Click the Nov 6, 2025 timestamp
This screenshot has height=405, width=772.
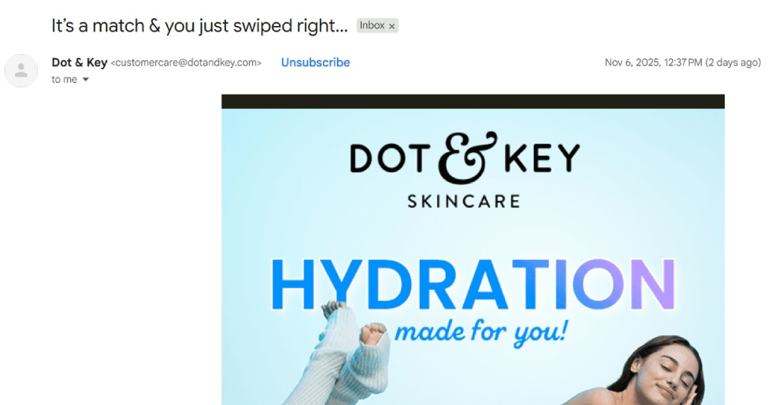pyautogui.click(x=653, y=62)
